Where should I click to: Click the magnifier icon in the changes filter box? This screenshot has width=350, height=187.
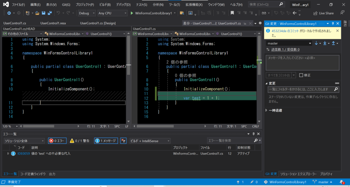[x=336, y=89]
